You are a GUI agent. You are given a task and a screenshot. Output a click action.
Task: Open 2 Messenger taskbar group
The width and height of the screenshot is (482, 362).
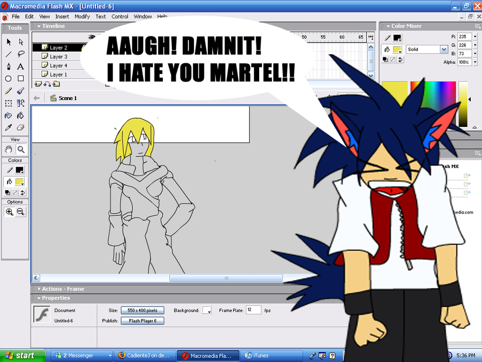pos(81,356)
